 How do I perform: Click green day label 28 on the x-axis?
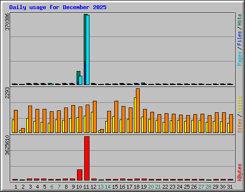208,187
